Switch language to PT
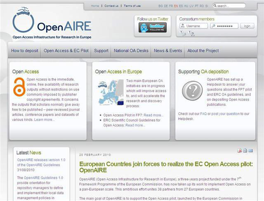Image resolution: width=264 pixels, height=201 pixels. coord(196,6)
